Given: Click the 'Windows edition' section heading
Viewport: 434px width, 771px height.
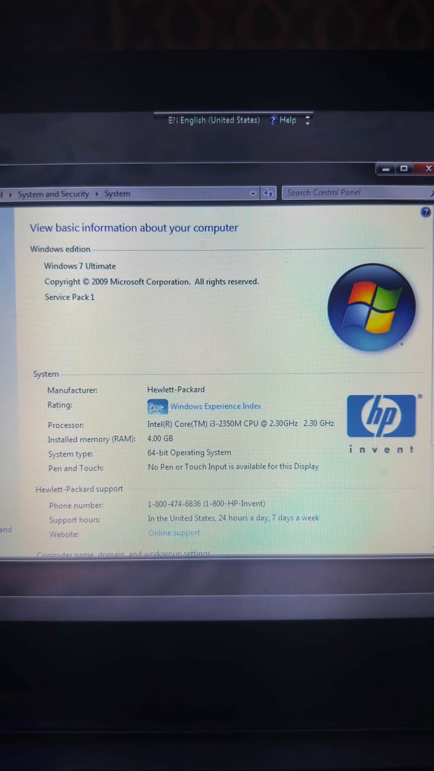Looking at the screenshot, I should pos(60,249).
